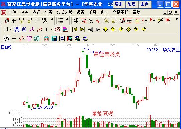Viewport: 181px width, 129px height.
Task: Click the 19.5500 low price label
Action: (x=45, y=107)
